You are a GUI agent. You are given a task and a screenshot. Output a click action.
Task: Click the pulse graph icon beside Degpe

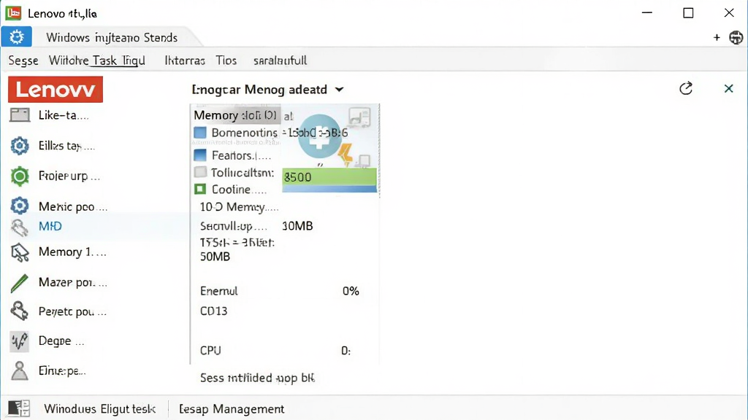point(20,341)
